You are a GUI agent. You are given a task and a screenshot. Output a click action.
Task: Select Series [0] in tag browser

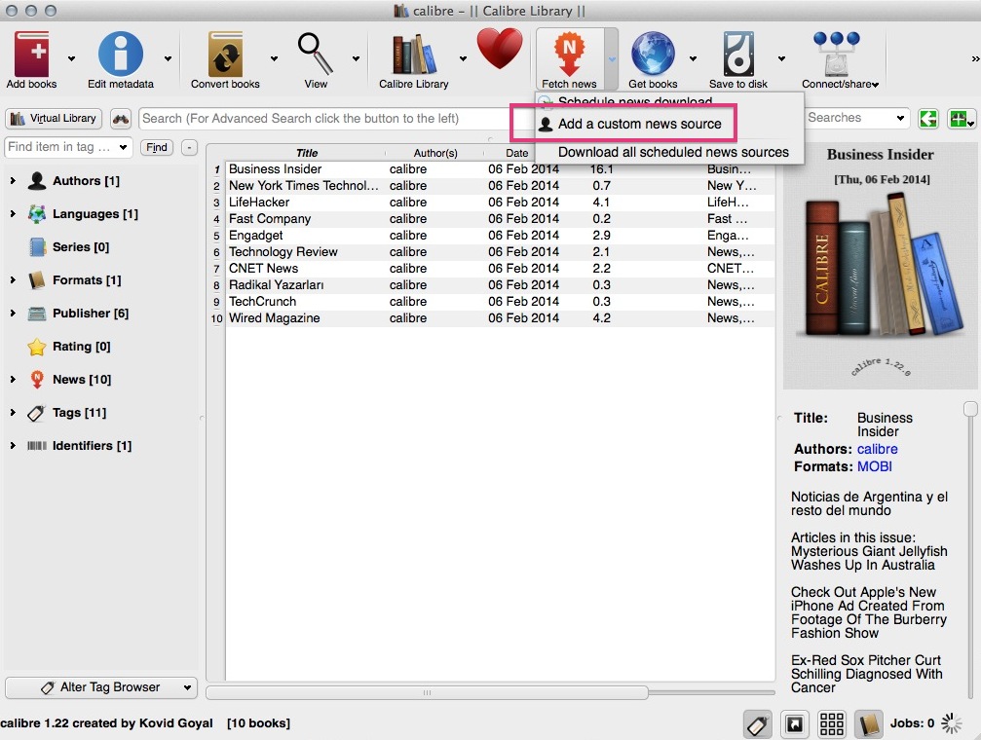81,247
